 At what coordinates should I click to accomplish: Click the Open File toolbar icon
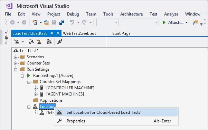point(47,22)
